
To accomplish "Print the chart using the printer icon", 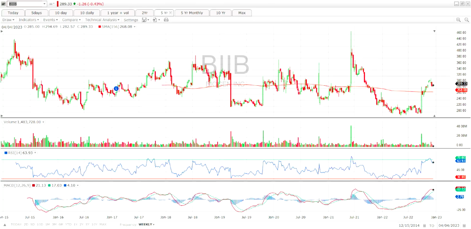I will pos(166,20).
